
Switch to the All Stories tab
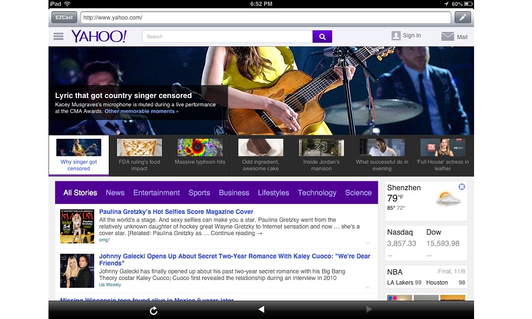[80, 193]
